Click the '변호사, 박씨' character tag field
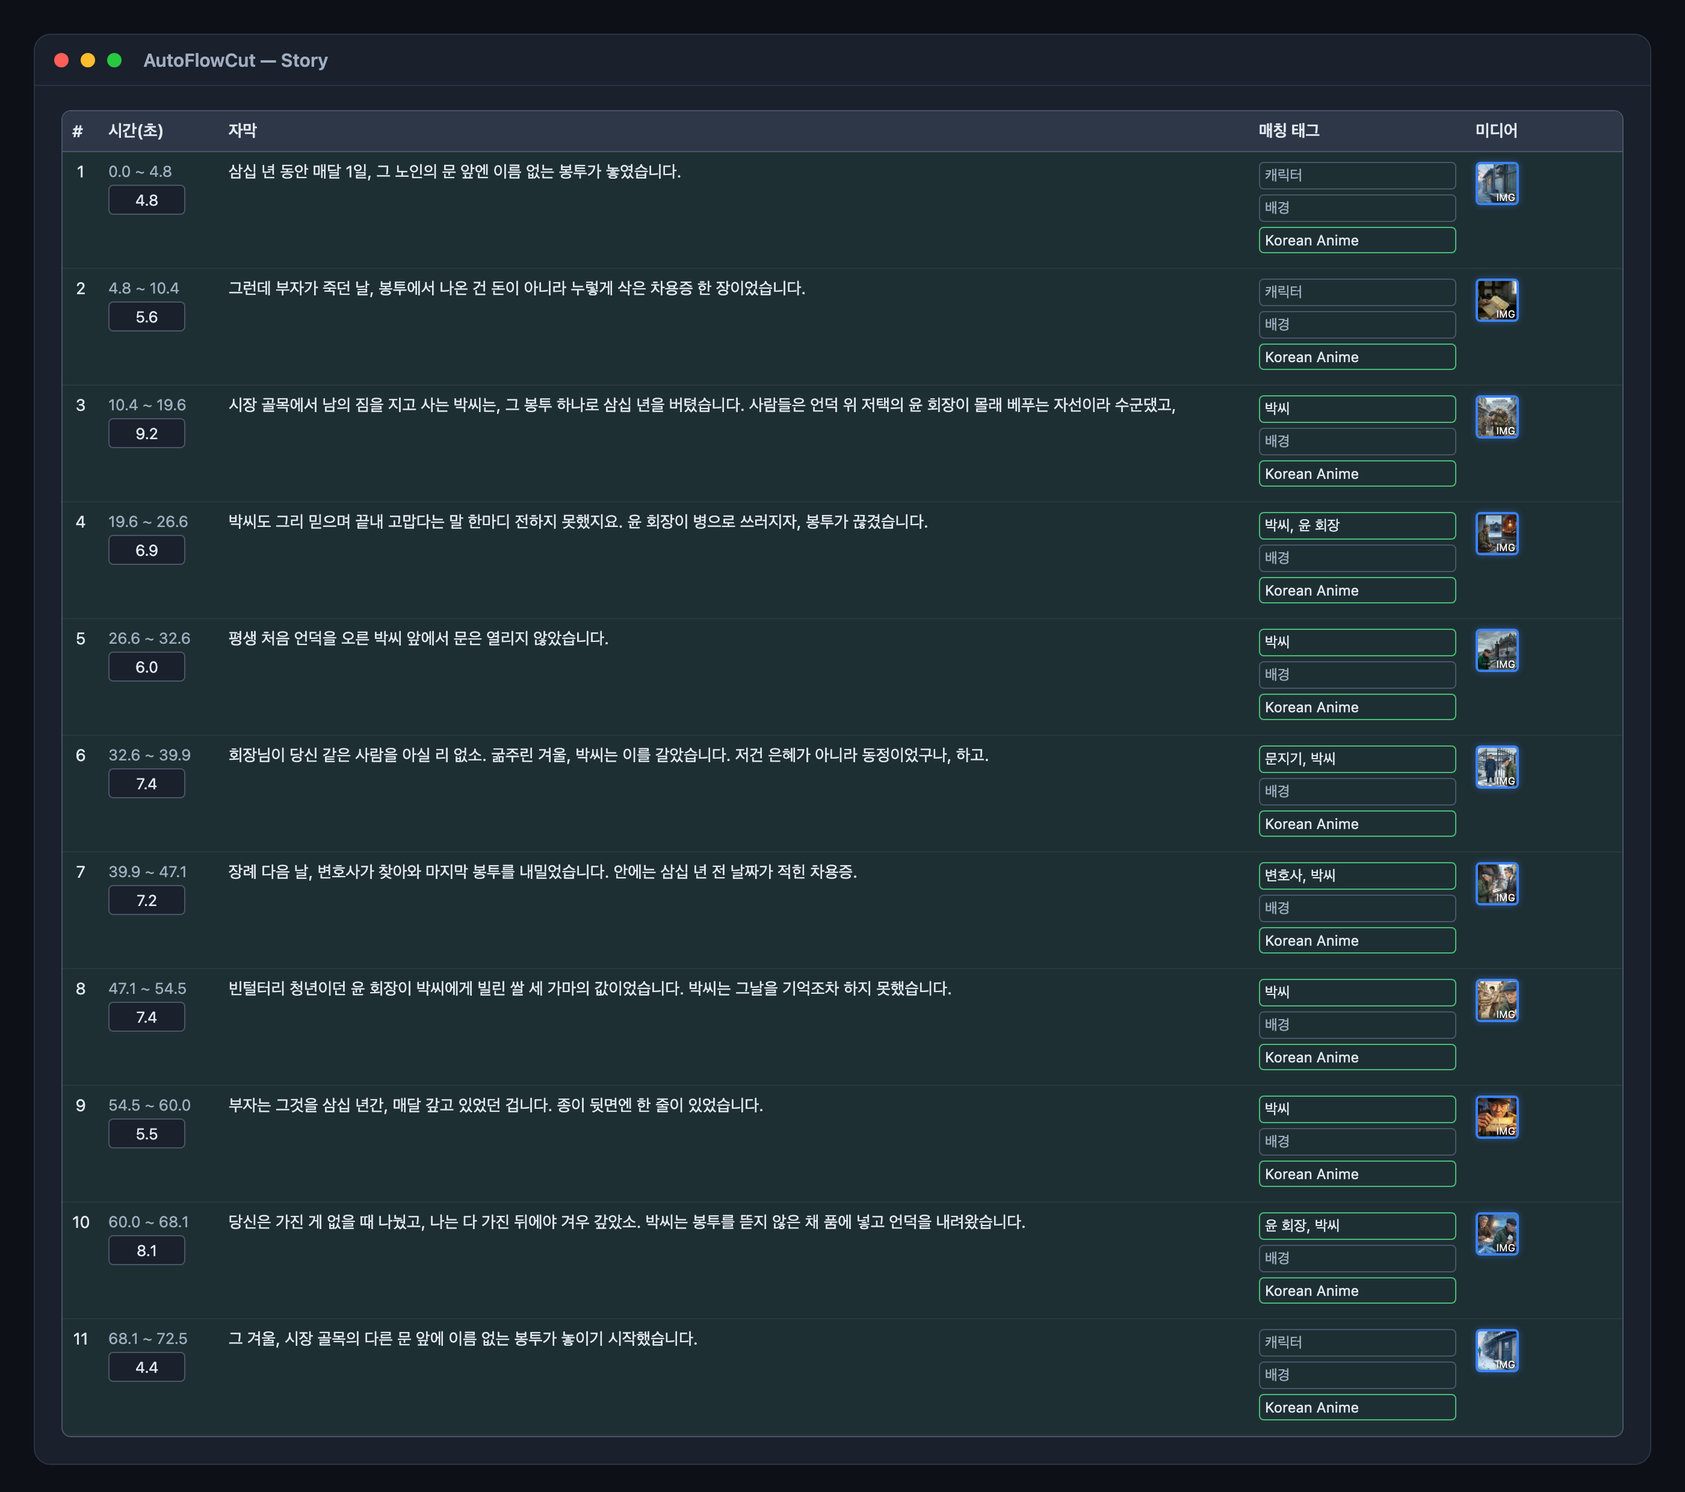The height and width of the screenshot is (1492, 1685). point(1356,875)
